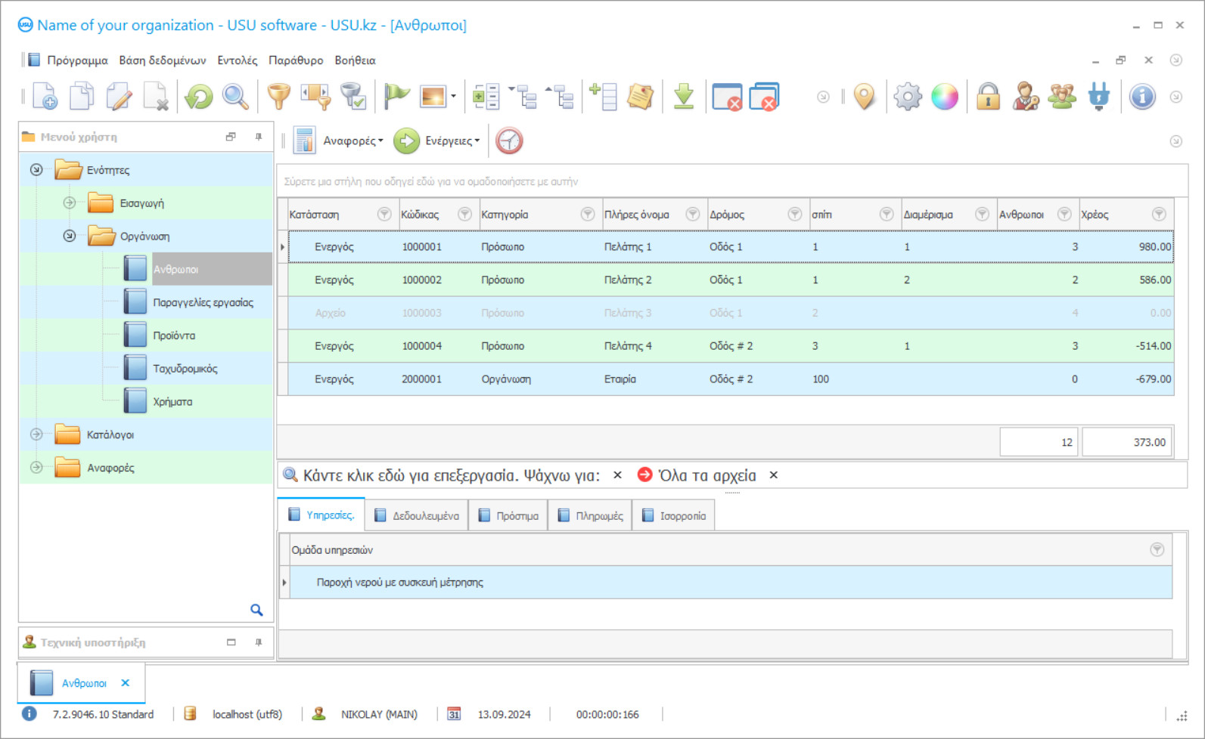This screenshot has height=739, width=1205.
Task: Click the Πλήρες όνομα column header
Action: (x=653, y=215)
